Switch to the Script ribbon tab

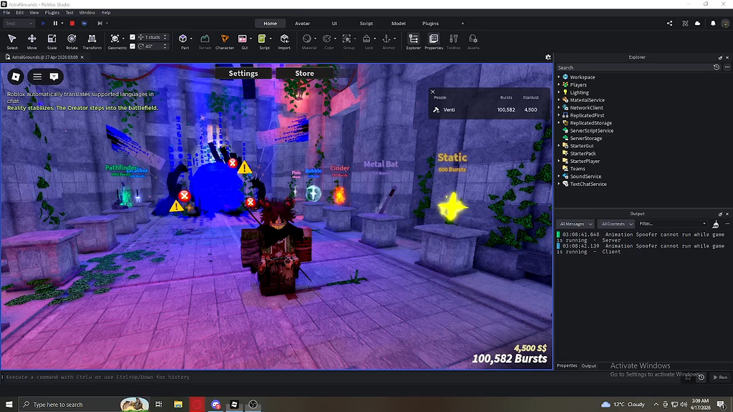click(366, 24)
